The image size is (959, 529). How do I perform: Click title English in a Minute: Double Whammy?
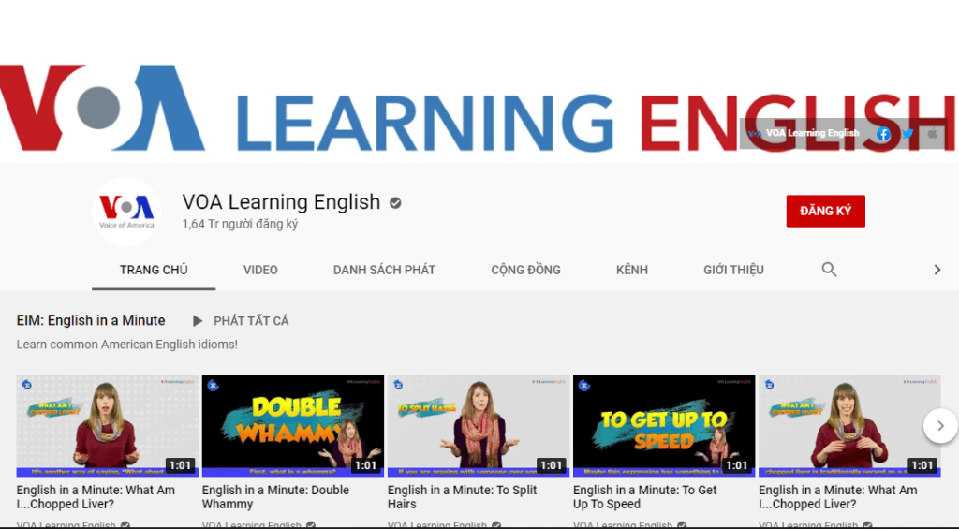click(275, 497)
